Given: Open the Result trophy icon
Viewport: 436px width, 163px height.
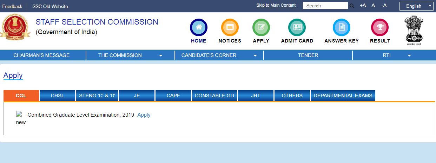Looking at the screenshot, I should pyautogui.click(x=380, y=27).
